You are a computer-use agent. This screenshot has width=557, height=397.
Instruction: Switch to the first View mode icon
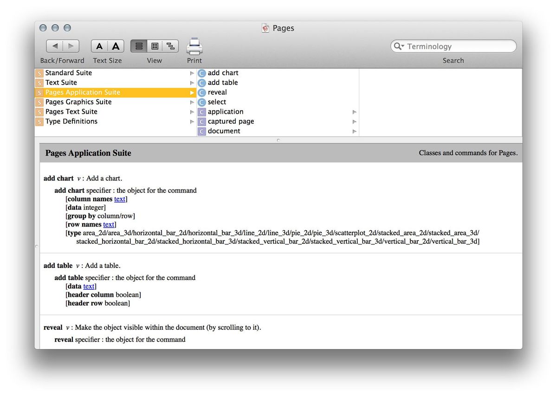(x=139, y=46)
